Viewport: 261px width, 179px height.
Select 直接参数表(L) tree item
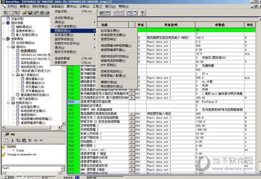tap(25, 31)
